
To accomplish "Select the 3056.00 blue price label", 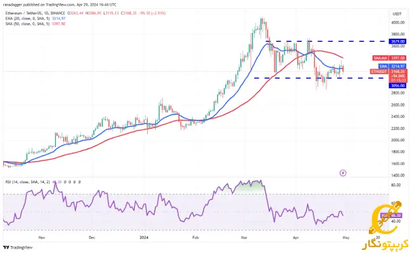I will point(398,86).
